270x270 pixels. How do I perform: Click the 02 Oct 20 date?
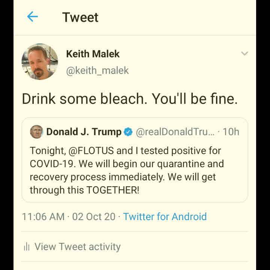(94, 216)
